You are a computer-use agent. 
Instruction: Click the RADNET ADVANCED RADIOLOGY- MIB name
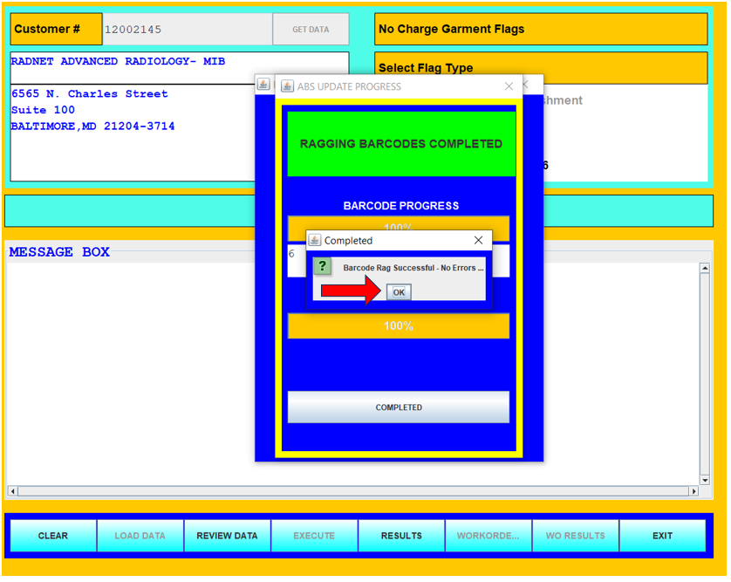click(x=119, y=62)
